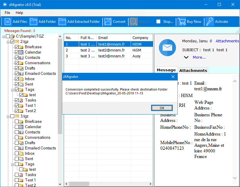Select the test3@mnam.fr contact row

coord(108,56)
